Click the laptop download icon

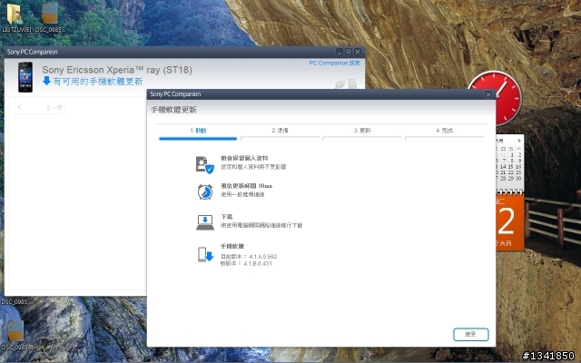coord(204,222)
